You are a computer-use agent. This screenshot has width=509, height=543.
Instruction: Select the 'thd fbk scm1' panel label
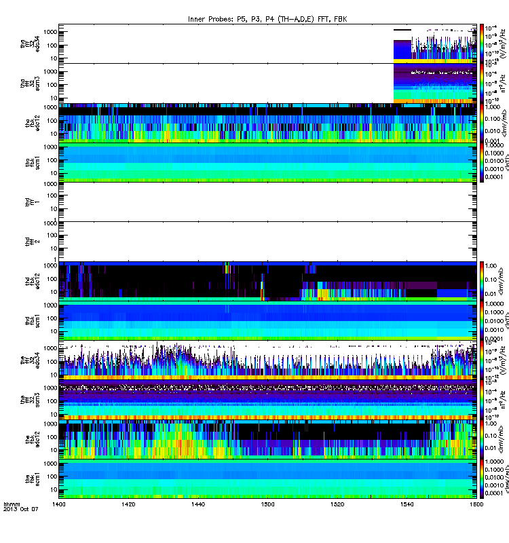pyautogui.click(x=33, y=320)
